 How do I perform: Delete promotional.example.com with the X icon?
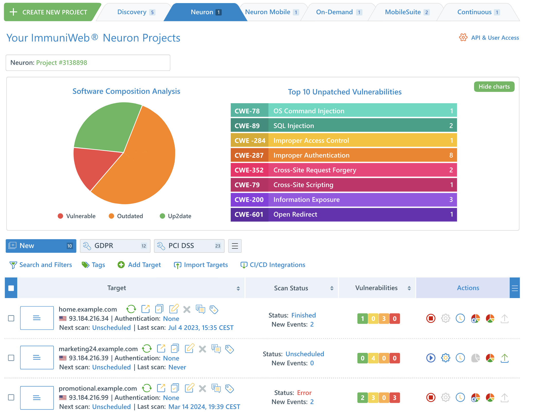click(203, 388)
